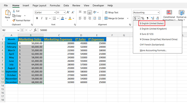This screenshot has height=105, width=187.
Task: Switch to the Developer tab
Action: coord(98,5)
